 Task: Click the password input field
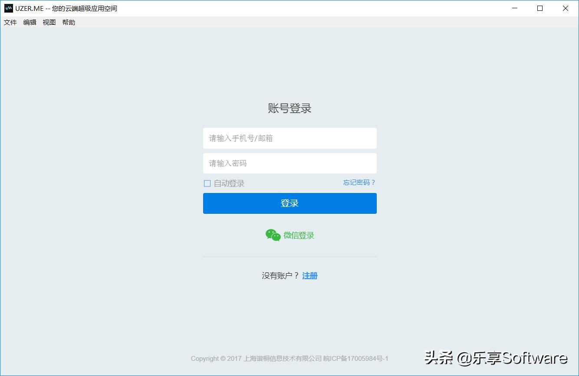point(289,163)
